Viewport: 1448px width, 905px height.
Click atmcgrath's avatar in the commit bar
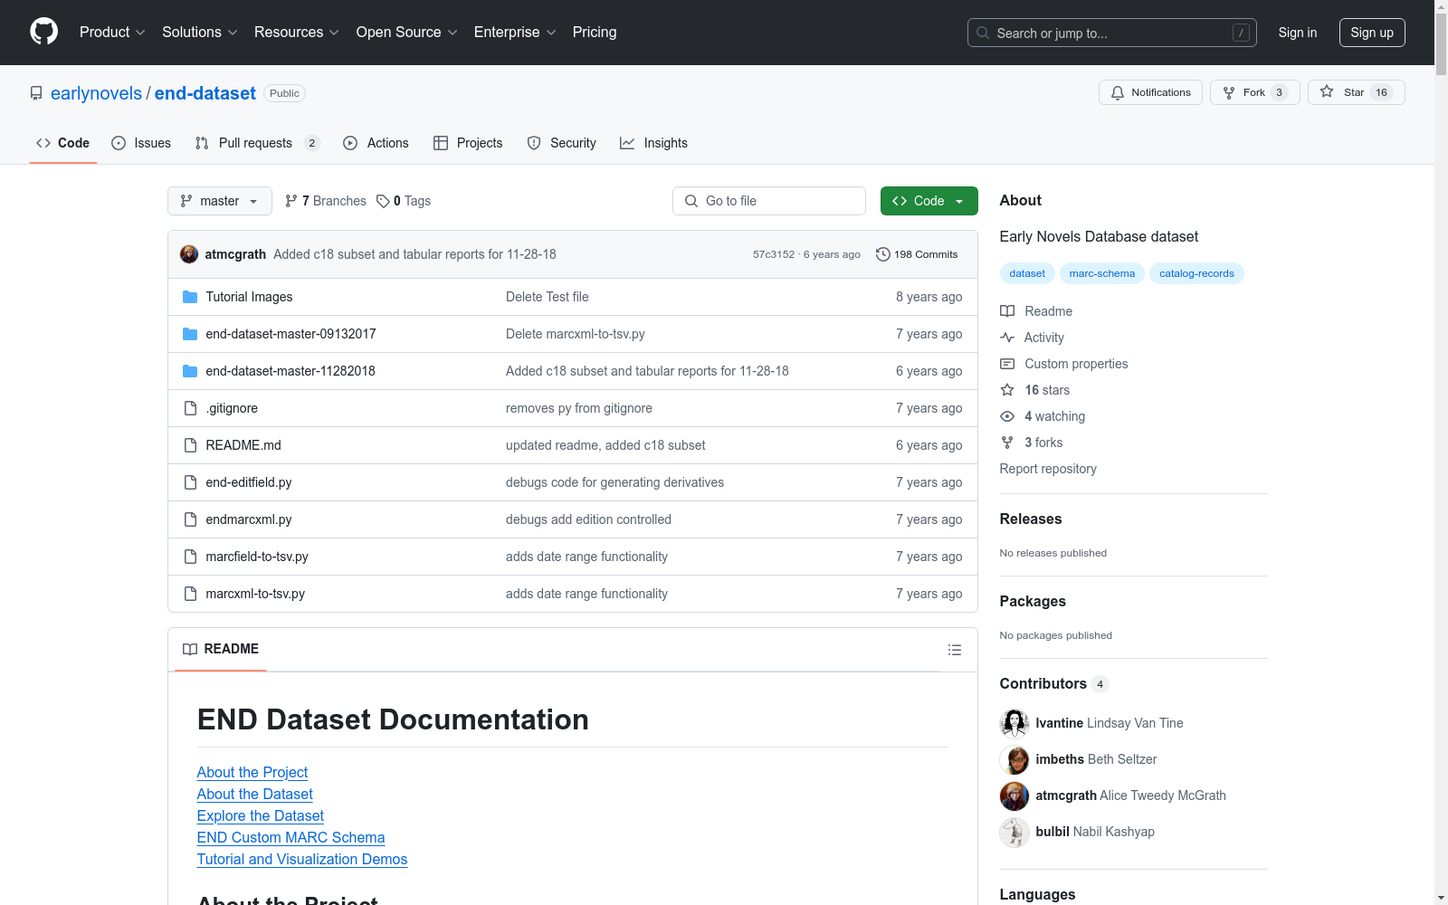click(189, 254)
